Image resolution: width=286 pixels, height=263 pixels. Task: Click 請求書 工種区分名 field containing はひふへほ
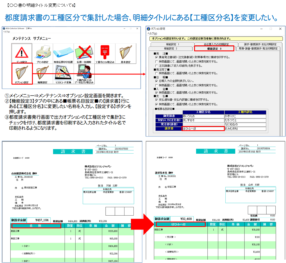coord(203,129)
